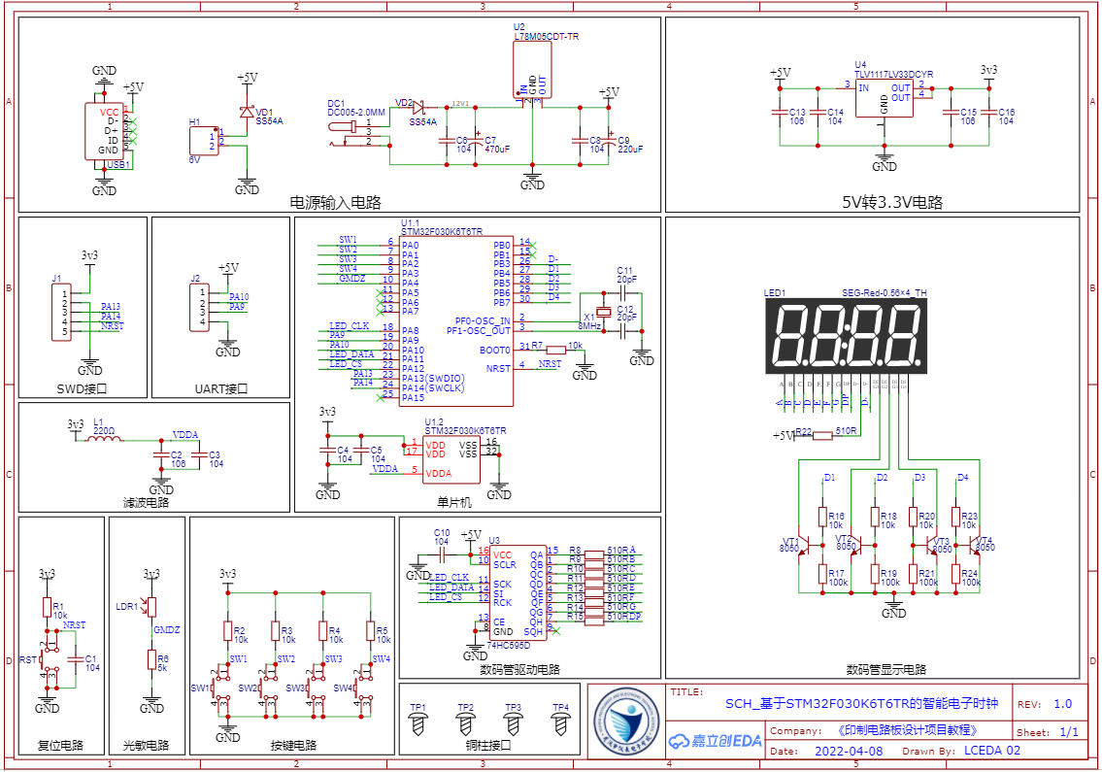
Task: Select the R6 5k resistor symbol
Action: [x=151, y=659]
